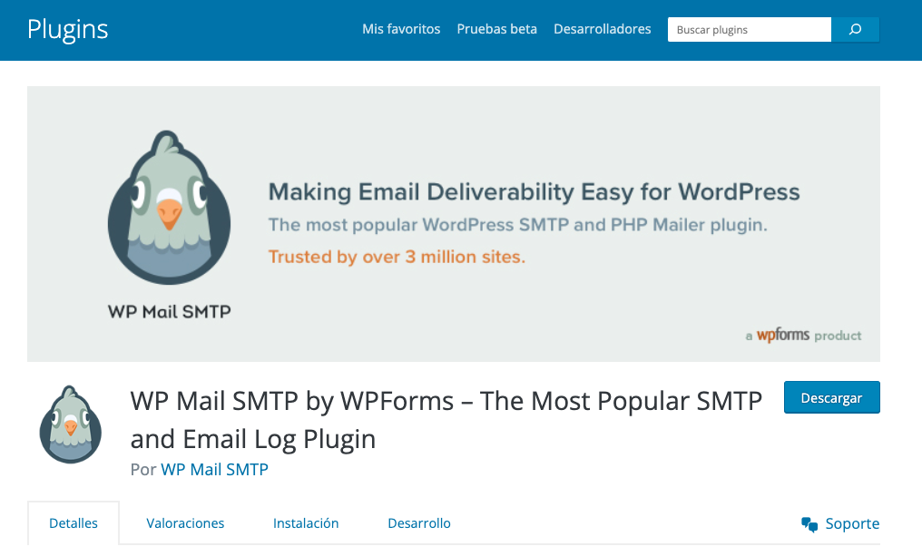Select the Detalles tab
This screenshot has width=922, height=556.
click(74, 523)
